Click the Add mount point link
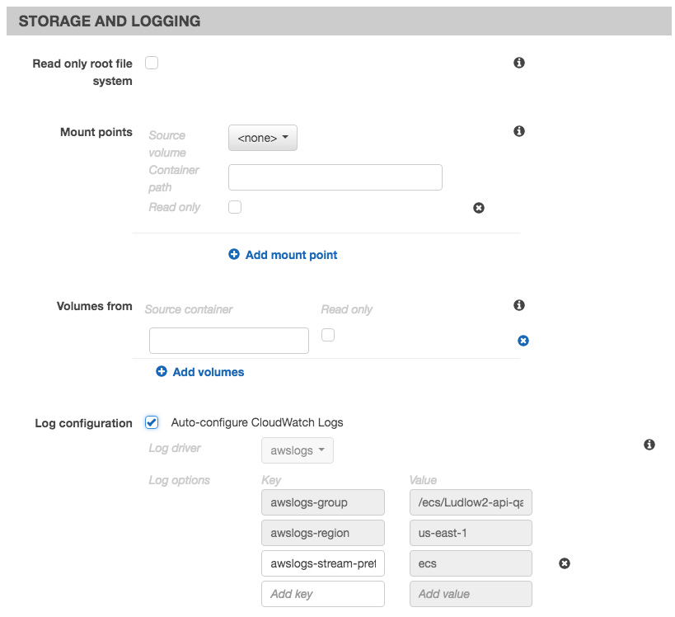The width and height of the screenshot is (675, 617). pyautogui.click(x=291, y=255)
